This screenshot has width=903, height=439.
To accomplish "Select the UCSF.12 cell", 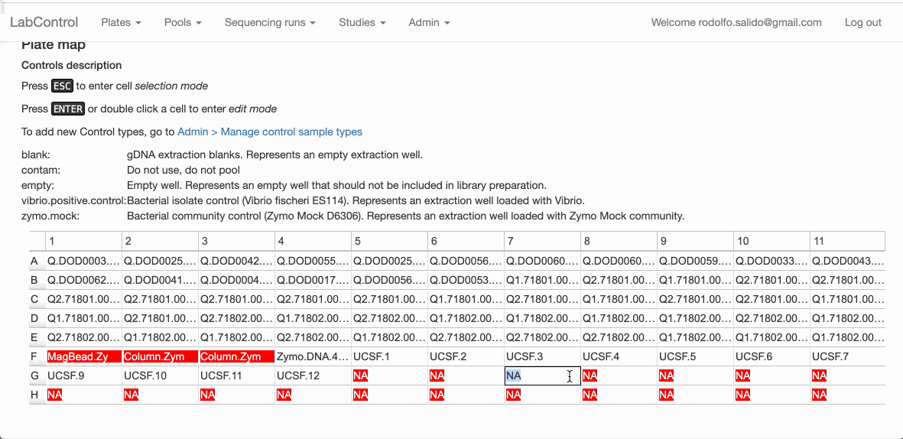I will click(x=313, y=376).
